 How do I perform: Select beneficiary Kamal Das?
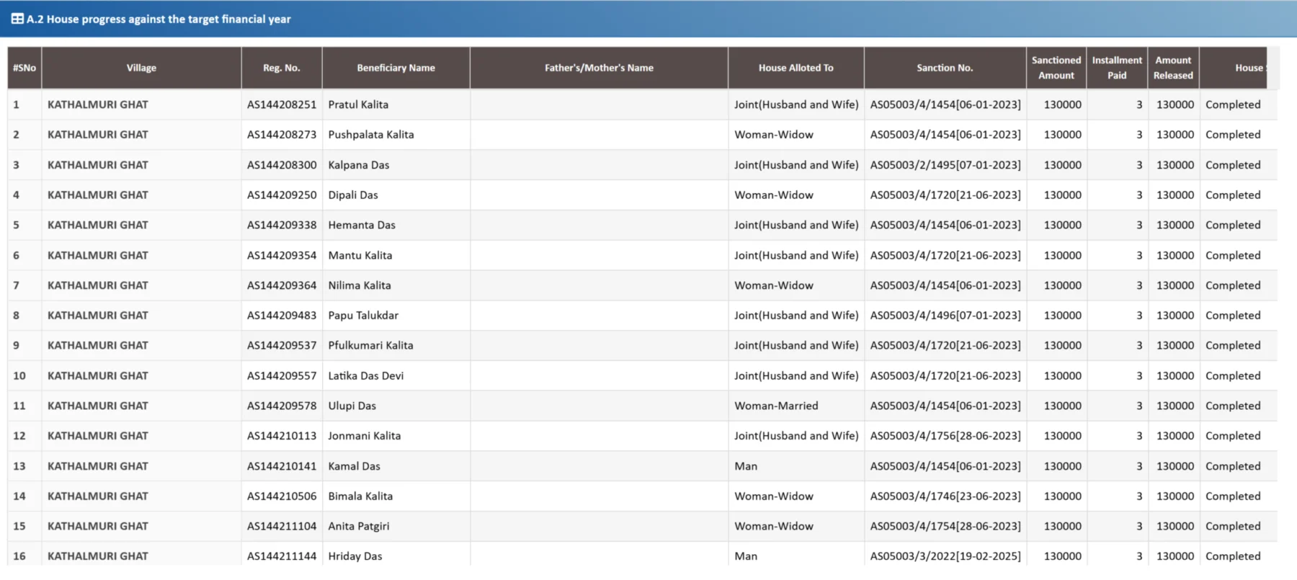(x=355, y=466)
